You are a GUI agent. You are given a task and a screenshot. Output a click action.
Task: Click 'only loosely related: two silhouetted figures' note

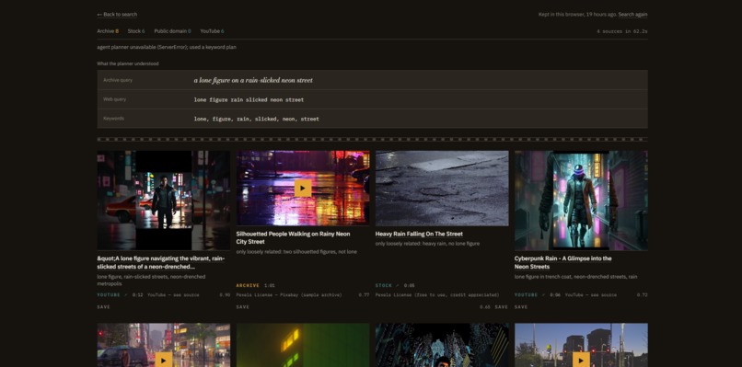296,252
